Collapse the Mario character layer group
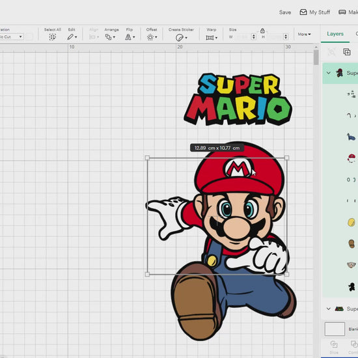Viewport: 358px width, 358px height. coord(329,73)
